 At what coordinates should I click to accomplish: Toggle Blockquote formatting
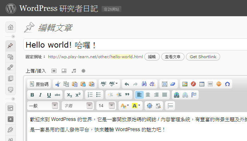[127, 95]
